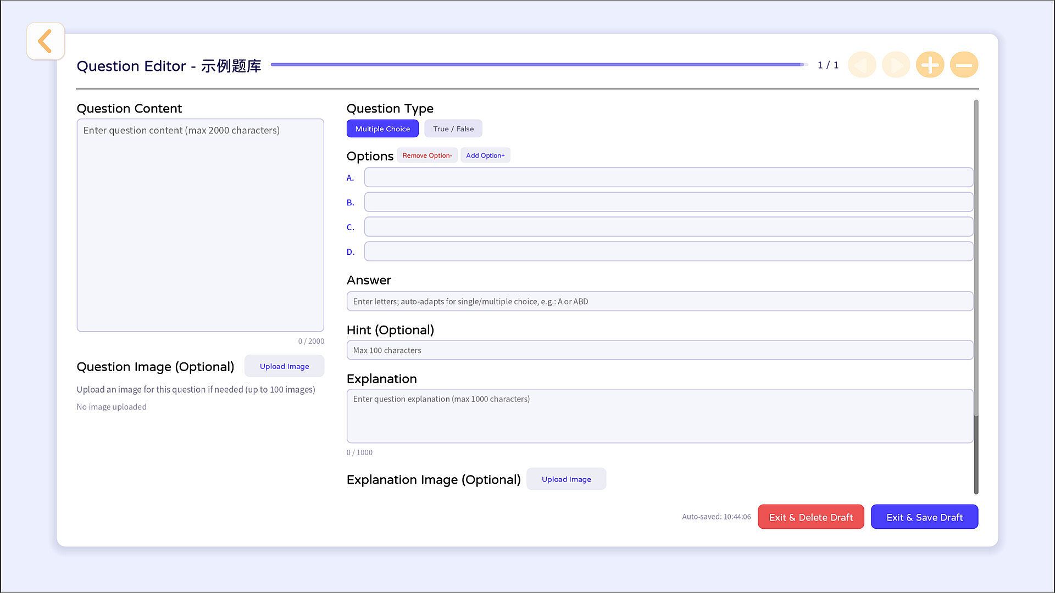Click the Explanation text area
Screen dimensions: 1055x593
[x=660, y=416]
